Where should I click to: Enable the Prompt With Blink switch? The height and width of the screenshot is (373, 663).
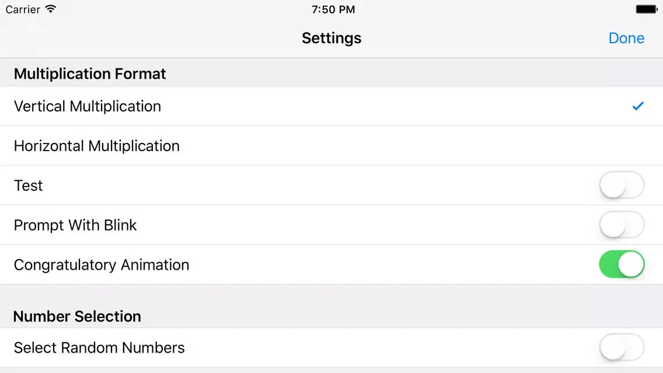622,225
